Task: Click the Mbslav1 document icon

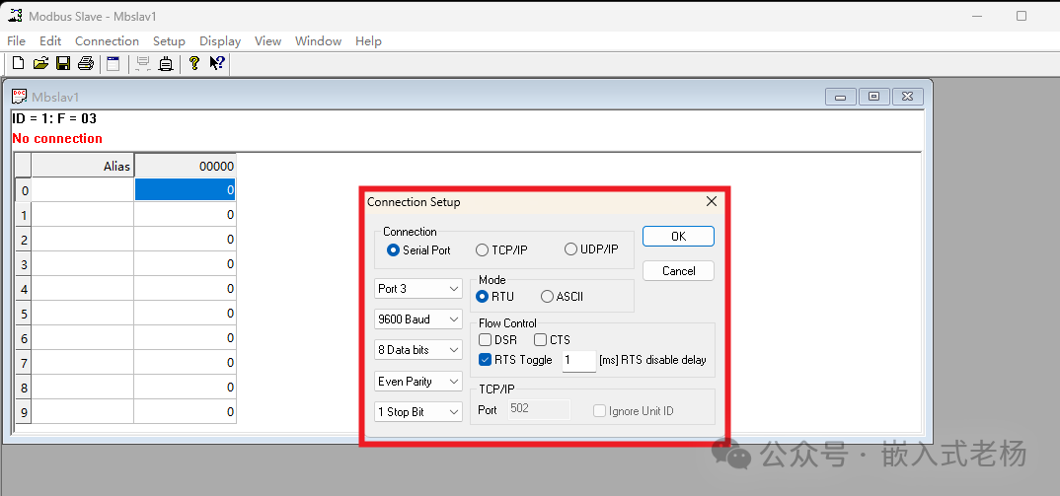Action: pyautogui.click(x=20, y=97)
